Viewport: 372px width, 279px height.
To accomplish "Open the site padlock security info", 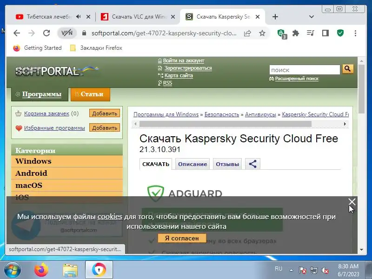I will point(84,33).
